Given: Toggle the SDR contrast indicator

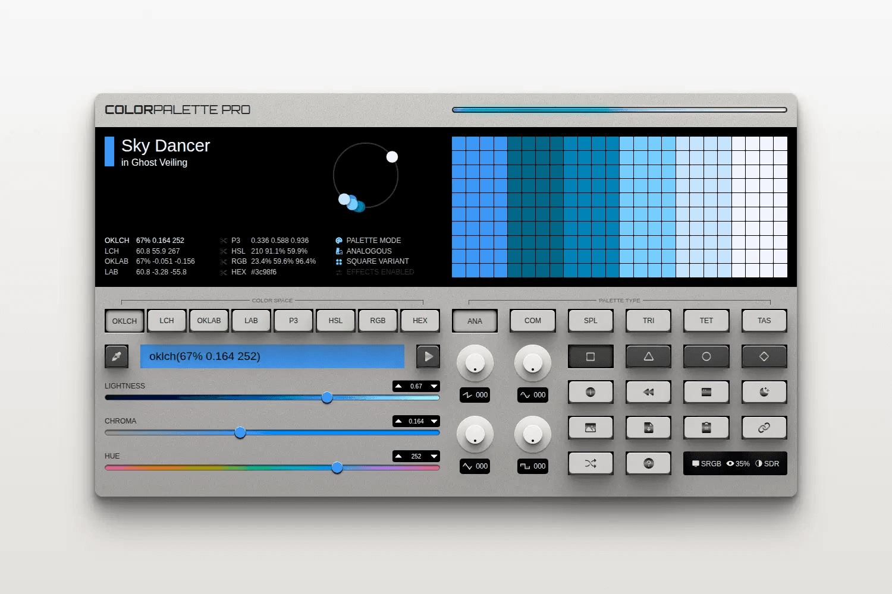Looking at the screenshot, I should click(767, 464).
